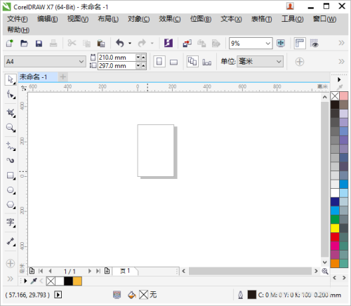Open the 效果(C) menu
This screenshot has width=351, height=306.
170,19
